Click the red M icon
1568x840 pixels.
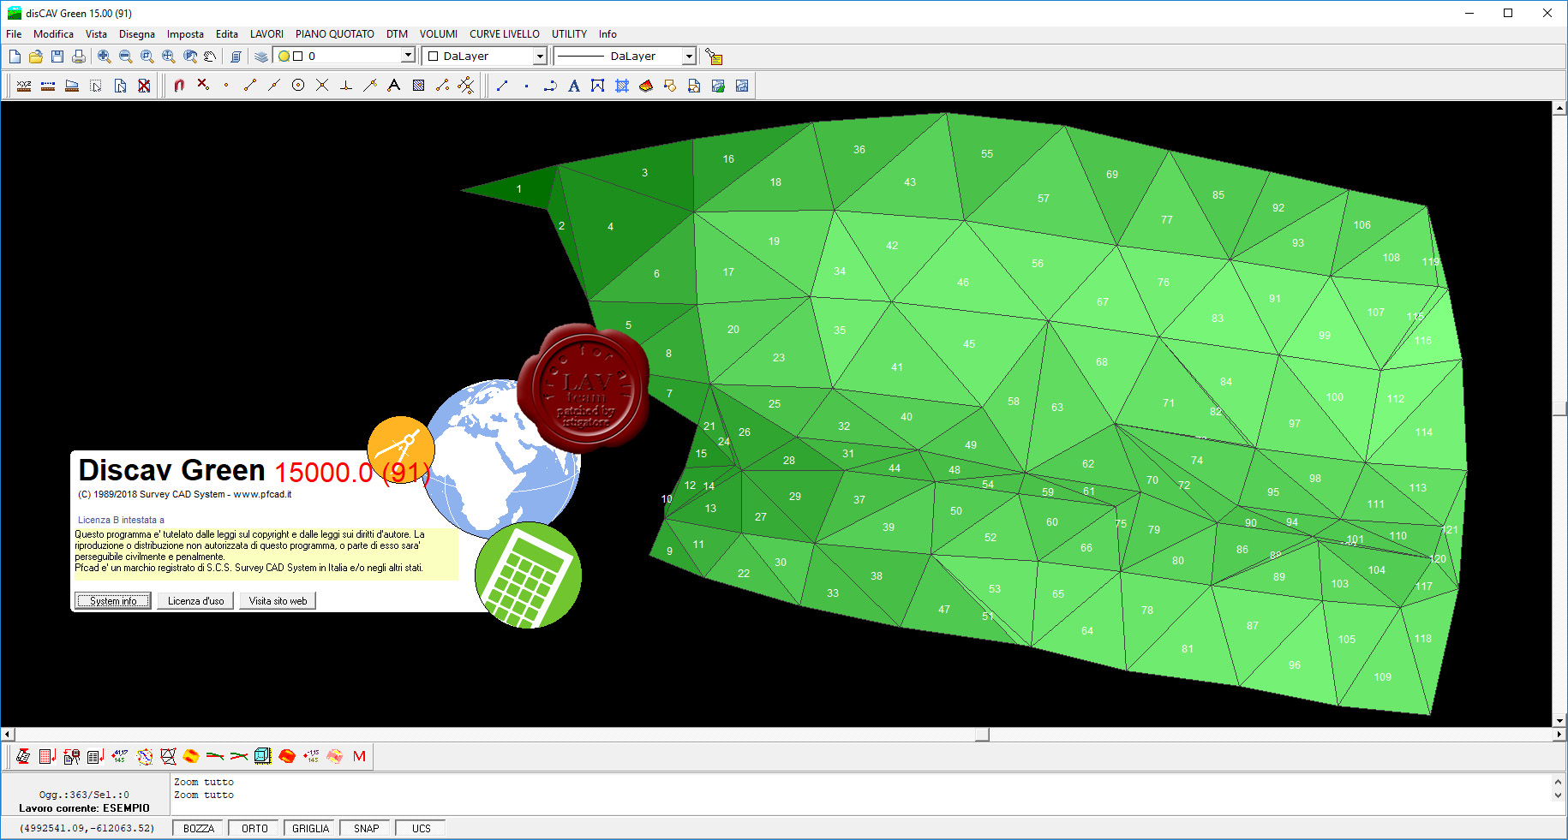click(359, 756)
